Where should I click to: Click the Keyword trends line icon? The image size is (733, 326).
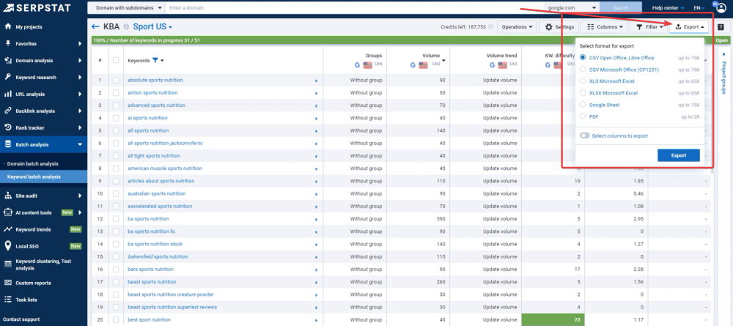pos(8,229)
